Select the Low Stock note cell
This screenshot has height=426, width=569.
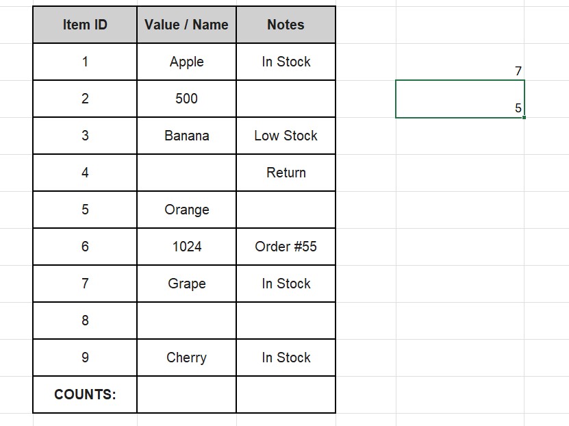(x=286, y=136)
